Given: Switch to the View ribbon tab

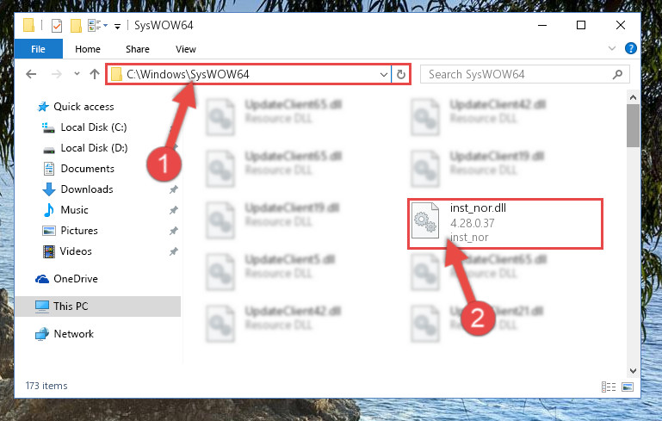Looking at the screenshot, I should tap(186, 49).
